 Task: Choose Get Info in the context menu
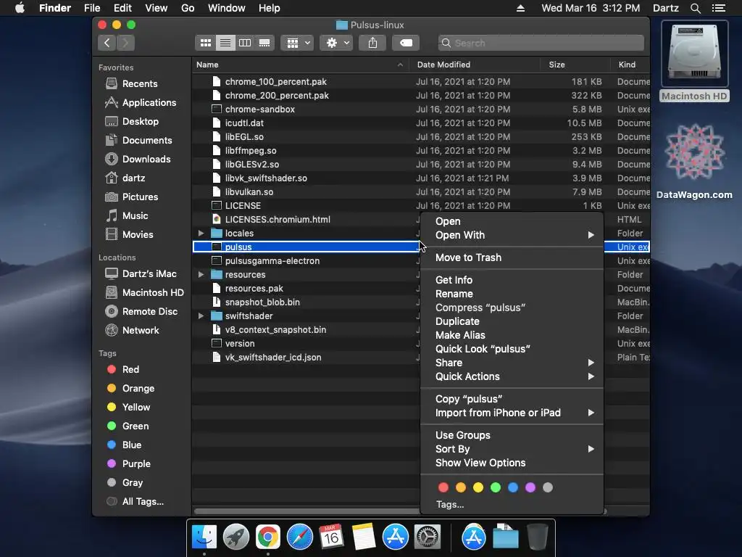point(512,280)
